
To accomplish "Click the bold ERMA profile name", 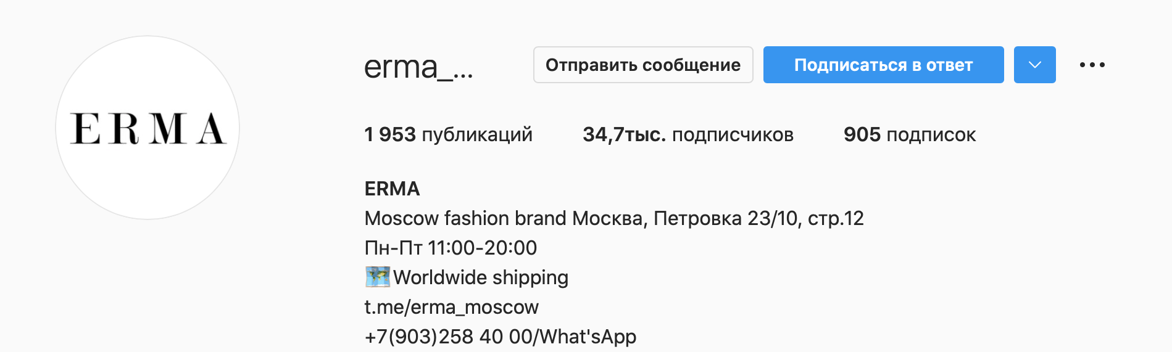I will 392,189.
